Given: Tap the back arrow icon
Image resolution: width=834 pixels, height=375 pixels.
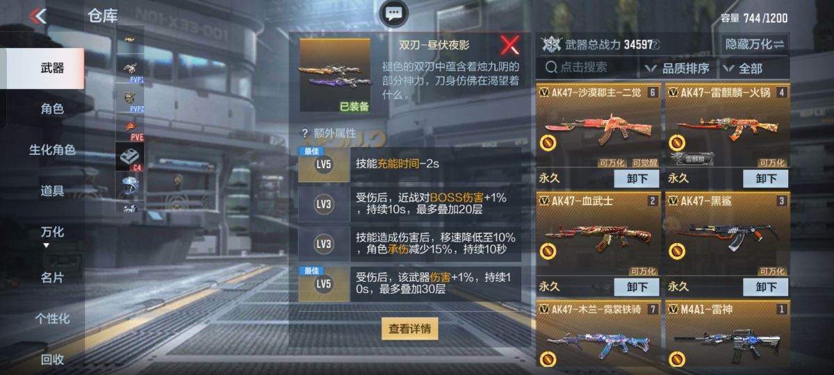Looking at the screenshot, I should click(x=38, y=15).
